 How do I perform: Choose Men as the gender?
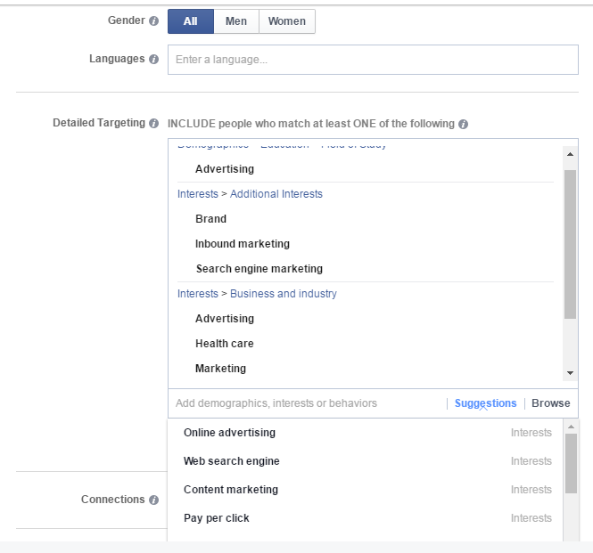tap(236, 21)
